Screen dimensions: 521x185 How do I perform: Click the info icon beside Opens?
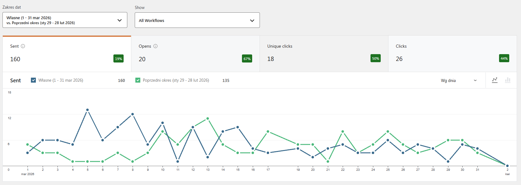155,46
